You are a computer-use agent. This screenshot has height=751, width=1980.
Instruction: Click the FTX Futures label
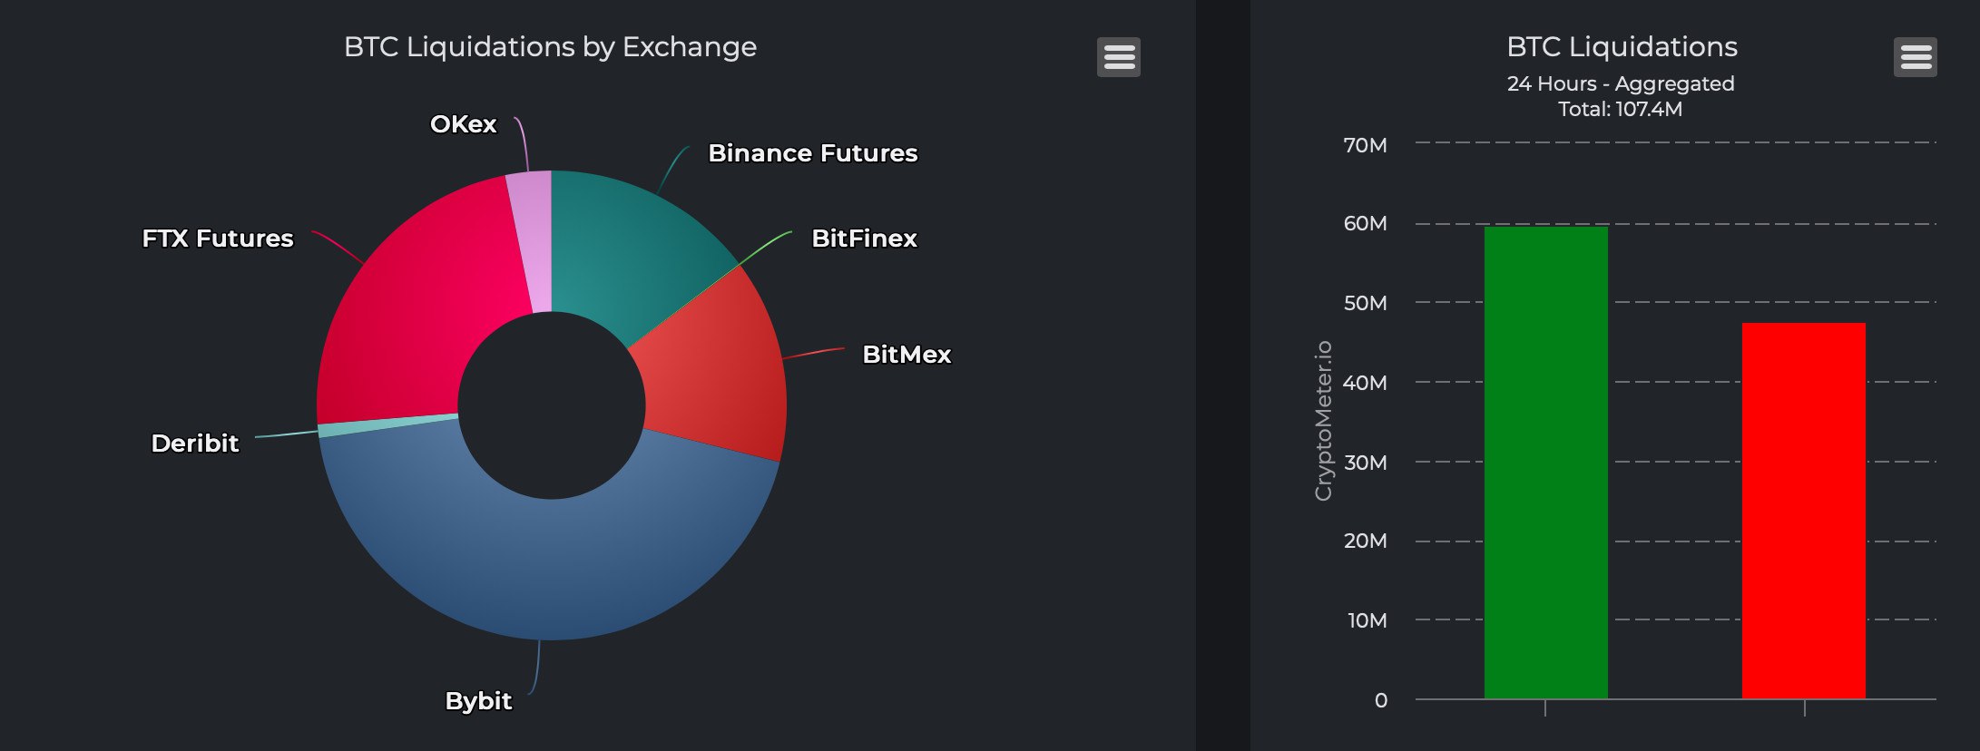tap(218, 239)
